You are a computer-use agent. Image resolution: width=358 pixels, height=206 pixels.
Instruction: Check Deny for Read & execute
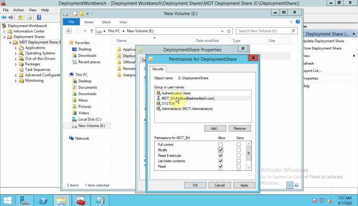pos(239,155)
